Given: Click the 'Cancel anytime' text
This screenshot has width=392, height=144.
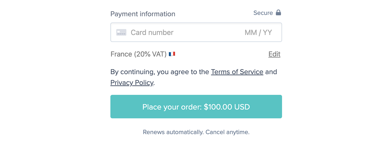Looking at the screenshot, I should coord(227,132).
